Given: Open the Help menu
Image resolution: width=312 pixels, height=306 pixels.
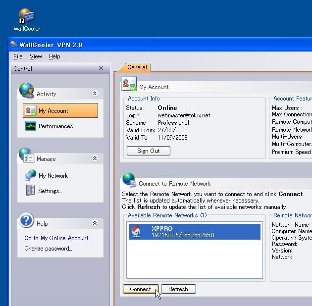Looking at the screenshot, I should click(x=54, y=56).
